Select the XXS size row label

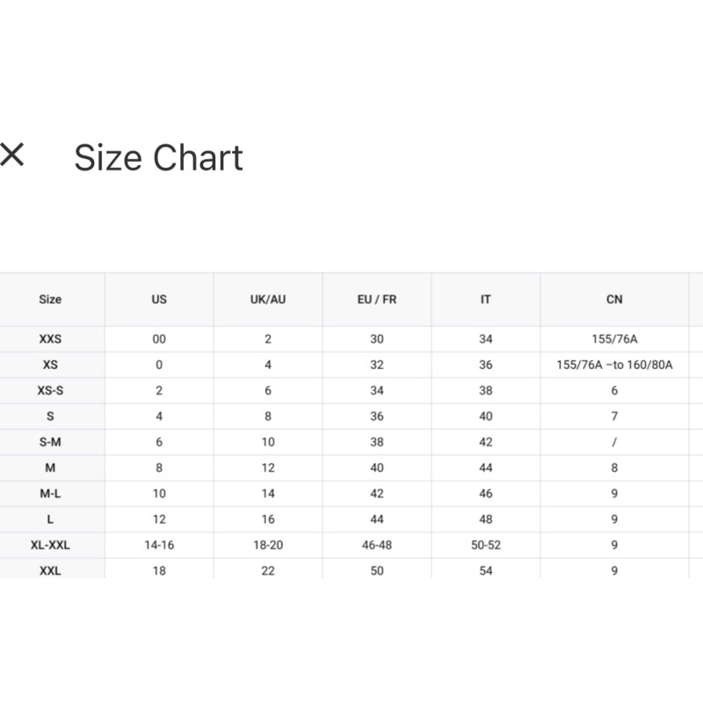click(x=50, y=339)
